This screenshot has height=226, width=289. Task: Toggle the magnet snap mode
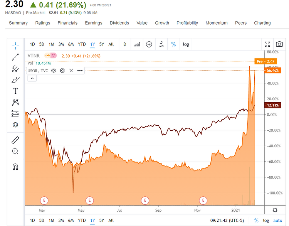pos(15,167)
